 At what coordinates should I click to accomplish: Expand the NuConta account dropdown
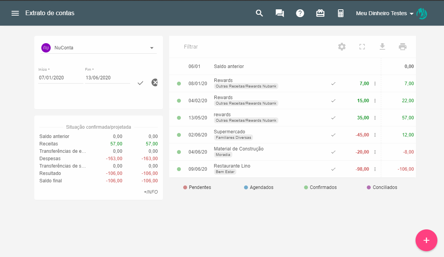(152, 48)
